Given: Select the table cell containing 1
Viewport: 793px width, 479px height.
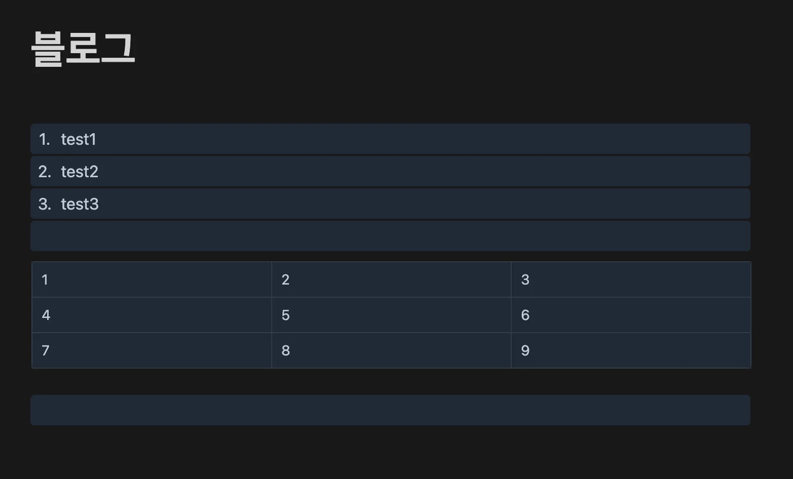Looking at the screenshot, I should coord(152,280).
